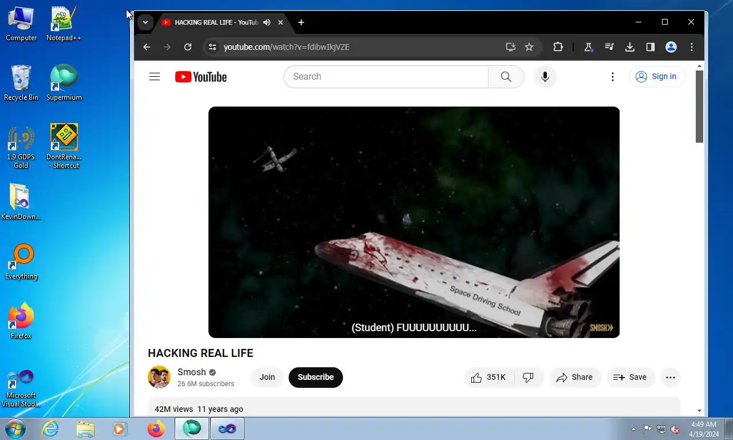The image size is (733, 440).
Task: Like the video with 351K likes
Action: pos(489,377)
